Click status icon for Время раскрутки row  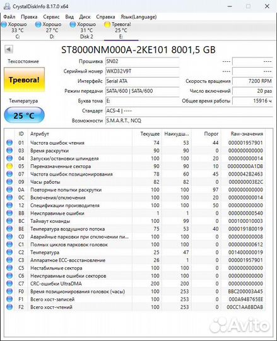point(9,150)
